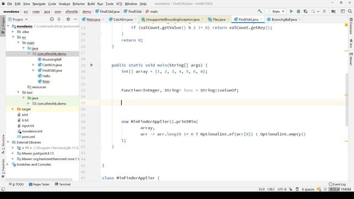Run with coverage icon in the toolbar
The image size is (354, 199).
(306, 11)
